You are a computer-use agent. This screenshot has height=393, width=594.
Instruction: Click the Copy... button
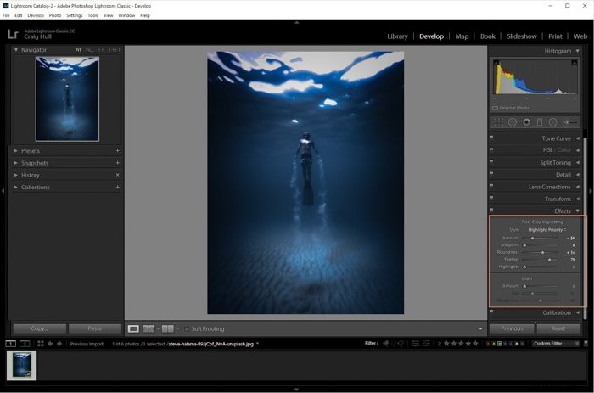39,328
